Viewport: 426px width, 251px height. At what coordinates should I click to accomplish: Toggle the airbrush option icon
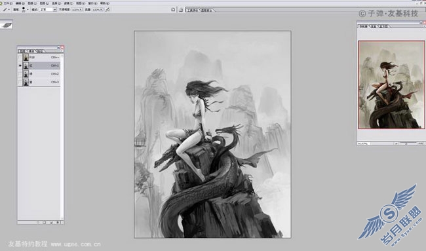point(107,10)
